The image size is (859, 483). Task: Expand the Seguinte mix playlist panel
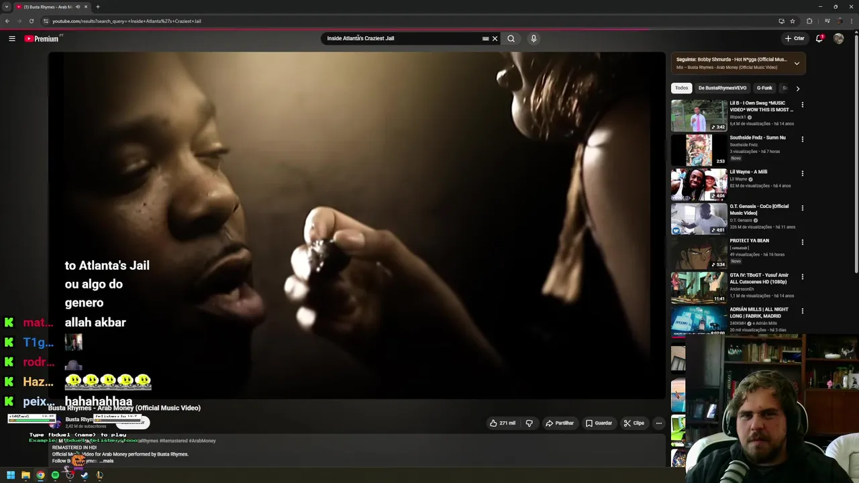[x=797, y=63]
